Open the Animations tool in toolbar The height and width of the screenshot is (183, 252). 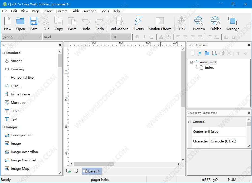(x=119, y=24)
